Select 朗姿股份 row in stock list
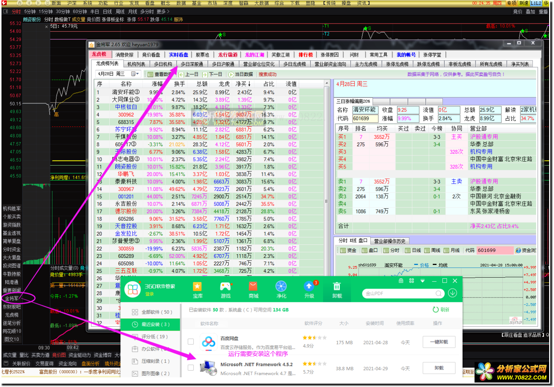This screenshot has width=554, height=387. click(x=209, y=167)
